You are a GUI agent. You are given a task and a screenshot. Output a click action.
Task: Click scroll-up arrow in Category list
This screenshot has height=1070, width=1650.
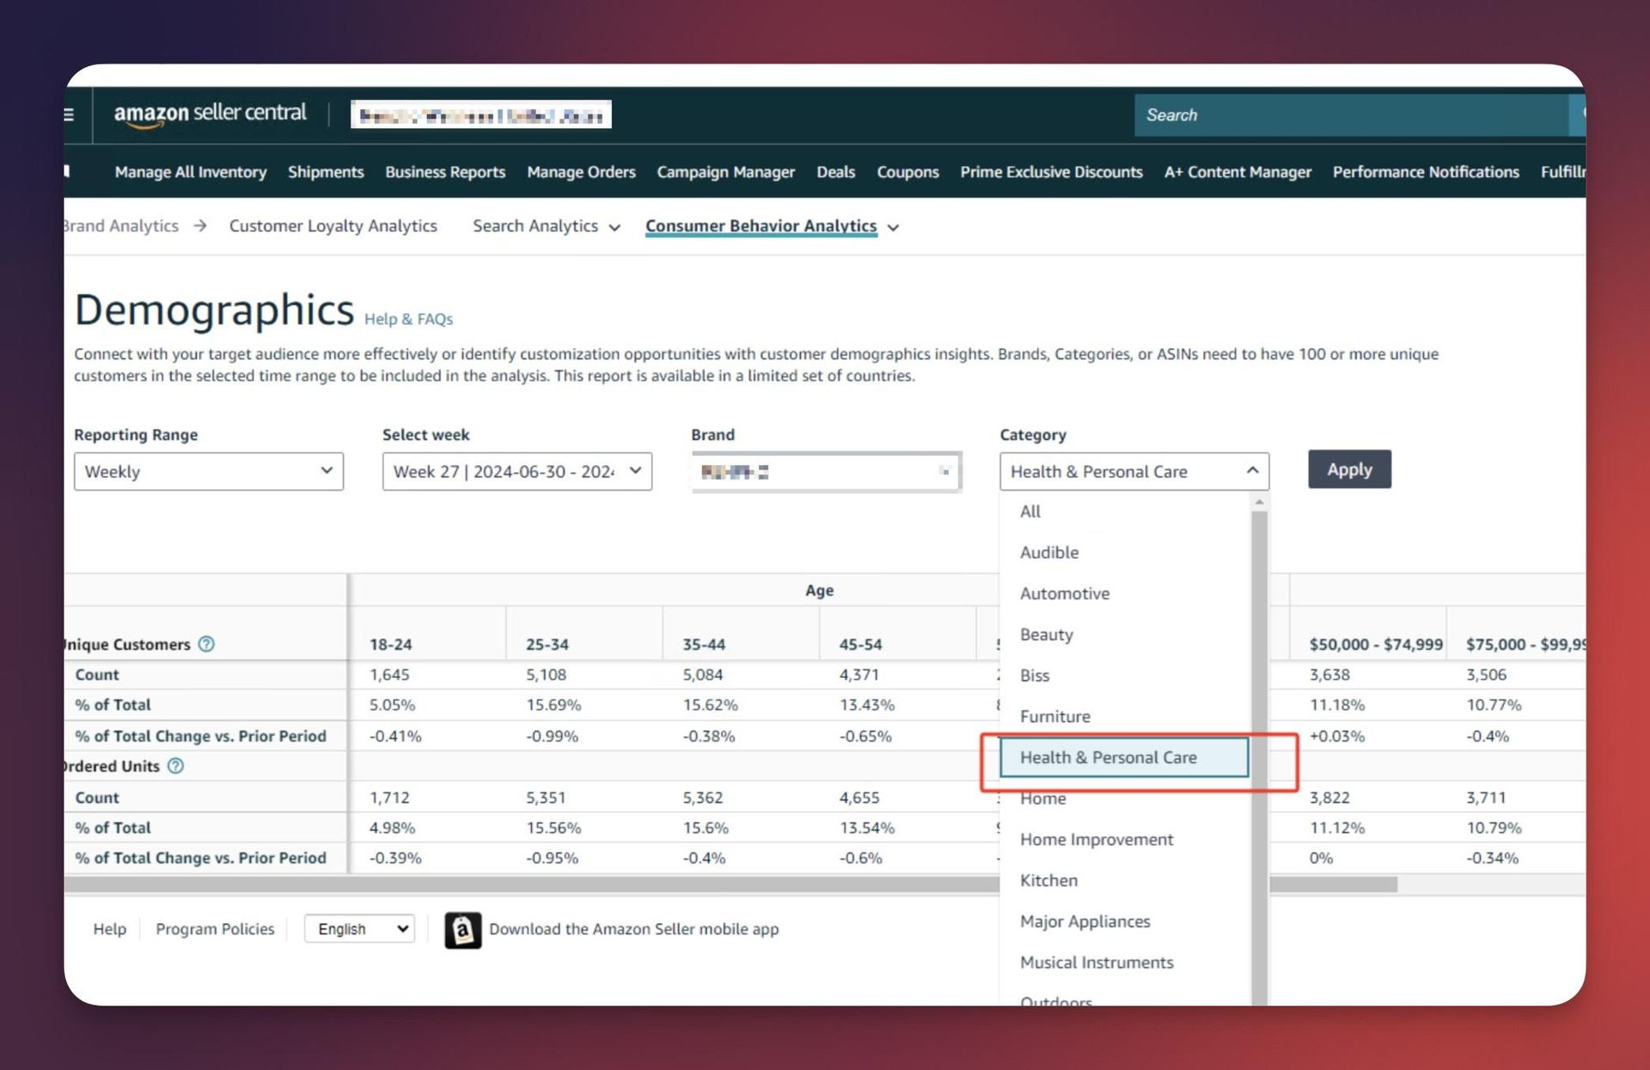click(1259, 502)
